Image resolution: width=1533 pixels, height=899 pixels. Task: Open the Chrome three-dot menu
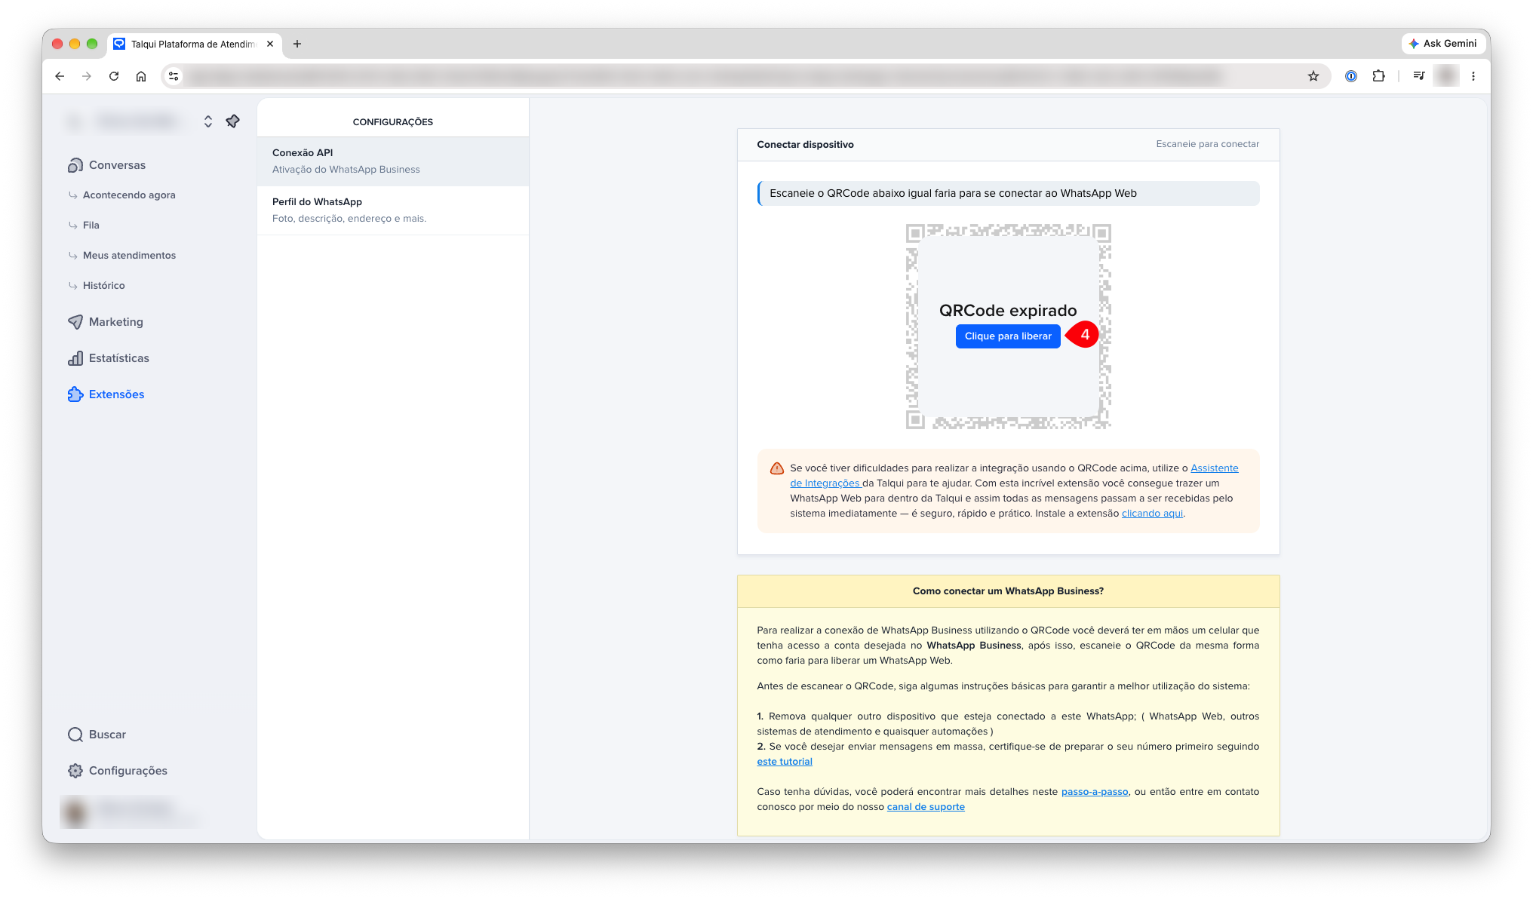tap(1473, 76)
